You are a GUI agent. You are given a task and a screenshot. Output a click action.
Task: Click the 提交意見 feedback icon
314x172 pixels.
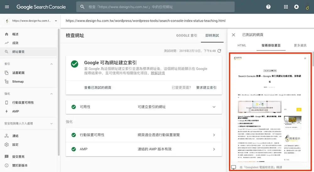pos(7,157)
